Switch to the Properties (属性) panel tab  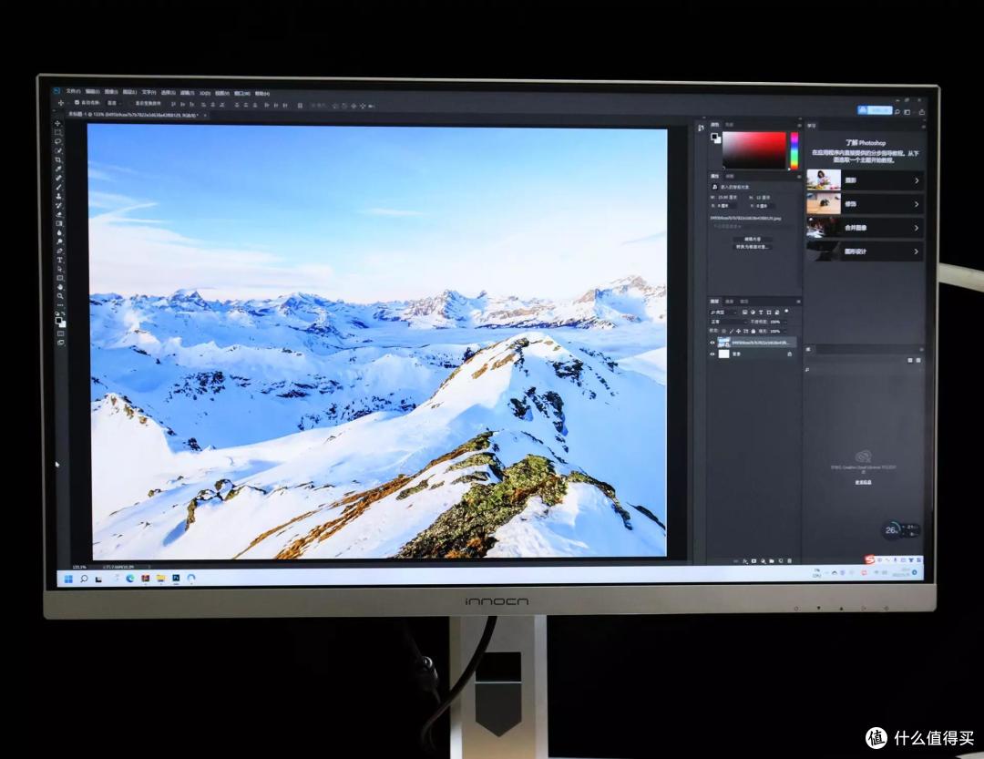[x=714, y=176]
